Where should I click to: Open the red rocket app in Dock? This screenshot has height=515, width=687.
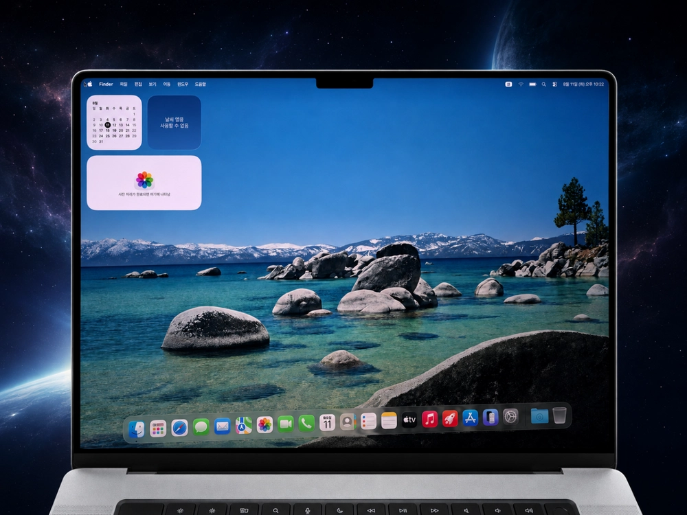coord(450,419)
